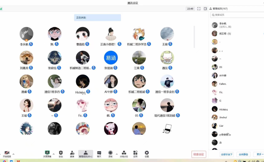
Task: Expand the 更多 (More) dropdown
Action: [259, 154]
